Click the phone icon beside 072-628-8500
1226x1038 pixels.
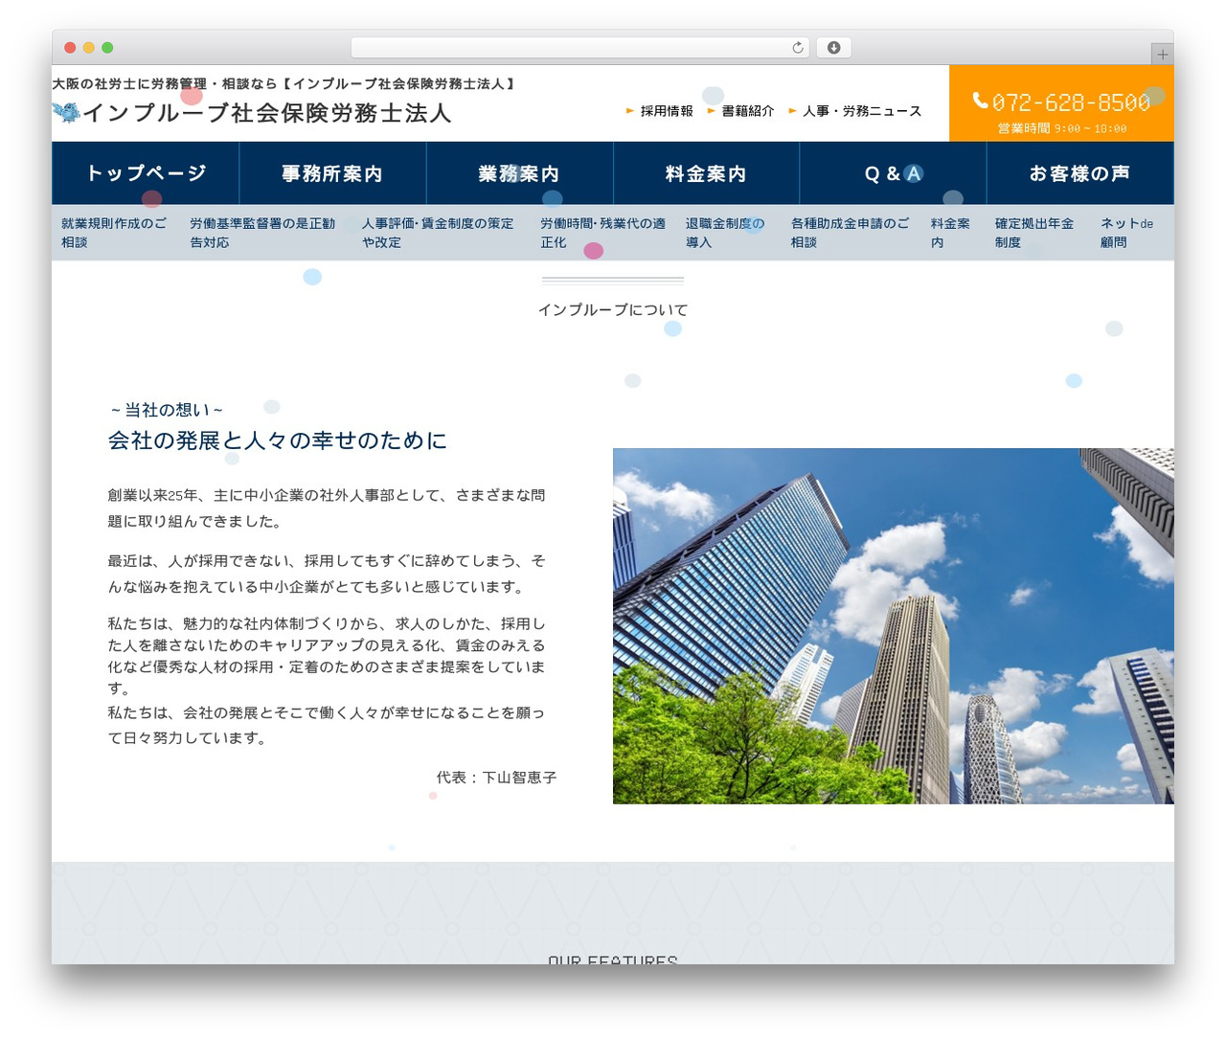coord(980,101)
